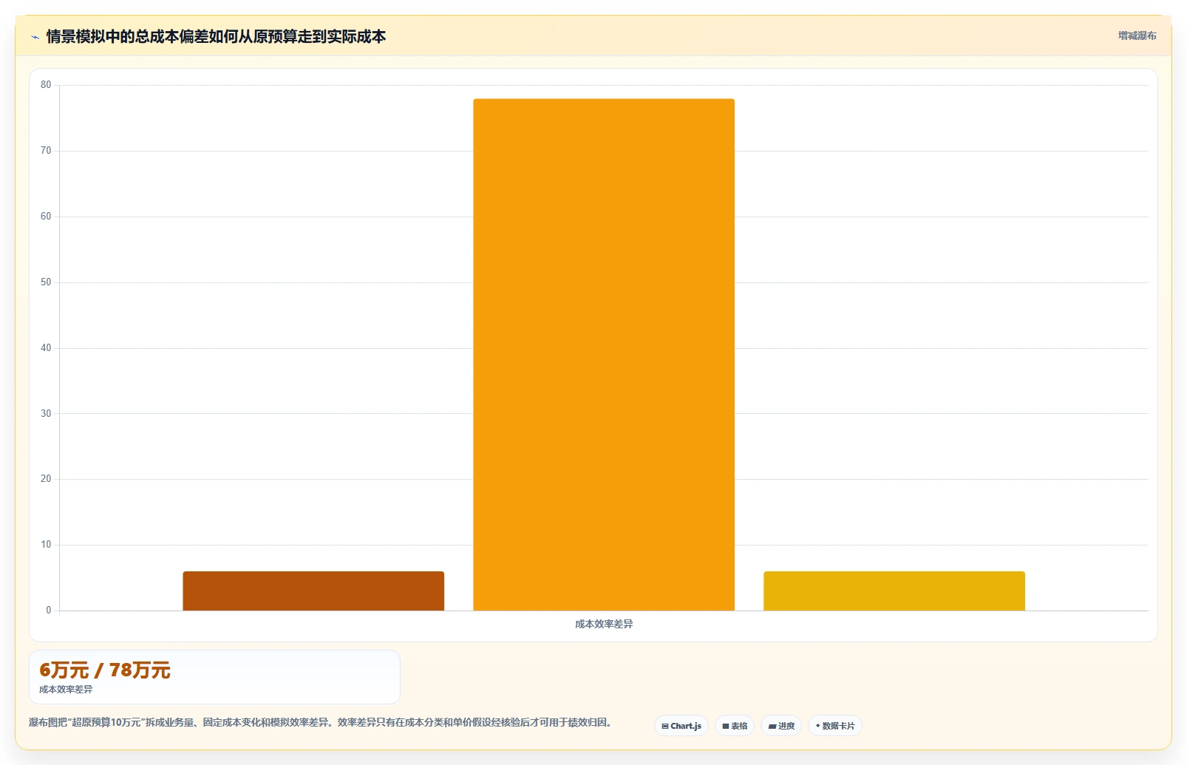Open the 数据卡片 chip

click(x=835, y=726)
